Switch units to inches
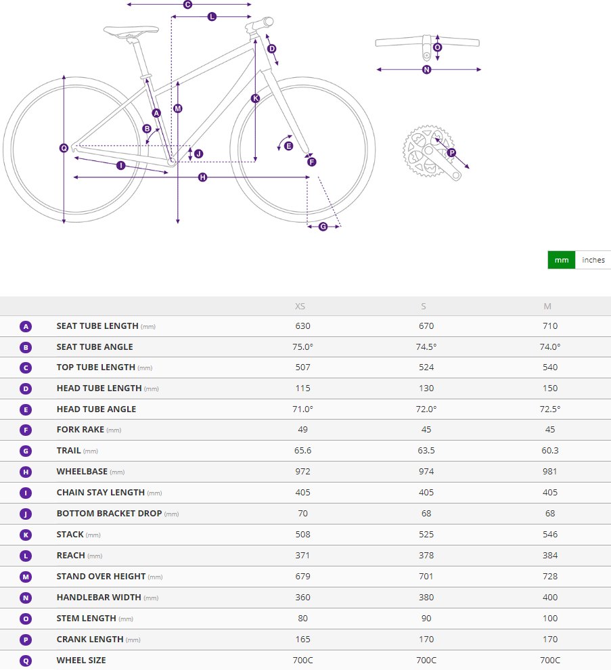 pos(593,261)
